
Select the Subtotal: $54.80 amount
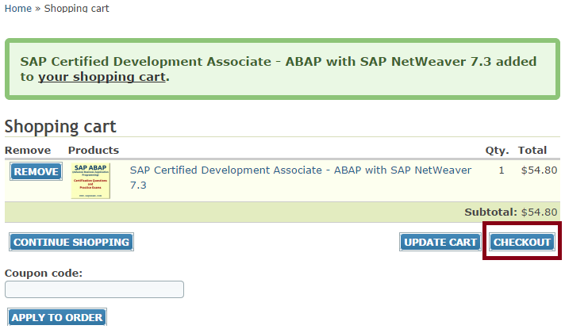point(539,212)
